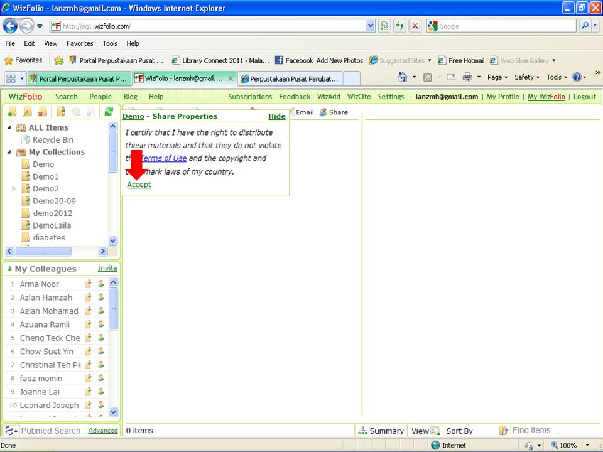The image size is (603, 452).
Task: Click the Find Items input field
Action: click(x=555, y=431)
